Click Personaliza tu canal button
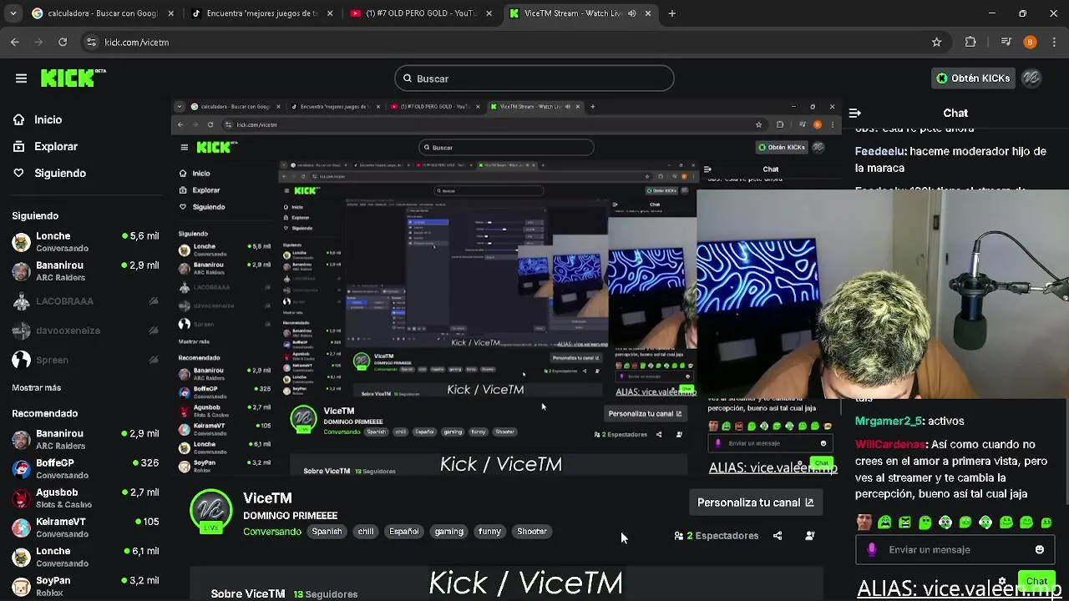The height and width of the screenshot is (601, 1069). tap(755, 503)
